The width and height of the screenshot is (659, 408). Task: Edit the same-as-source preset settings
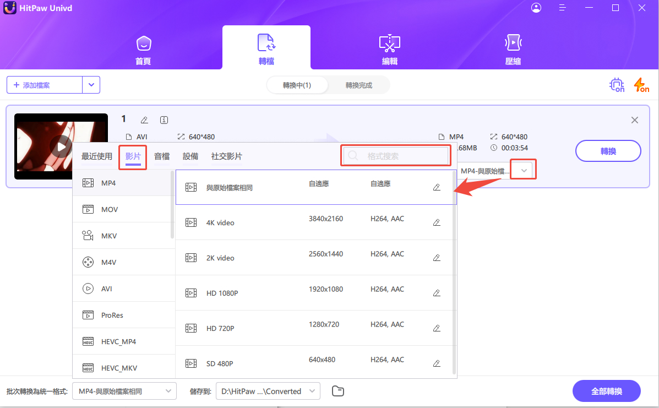coord(437,187)
